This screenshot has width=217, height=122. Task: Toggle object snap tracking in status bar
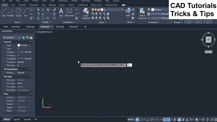164,119
